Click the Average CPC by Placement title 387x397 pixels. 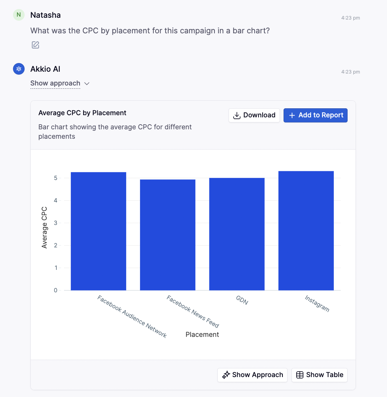[x=82, y=113]
